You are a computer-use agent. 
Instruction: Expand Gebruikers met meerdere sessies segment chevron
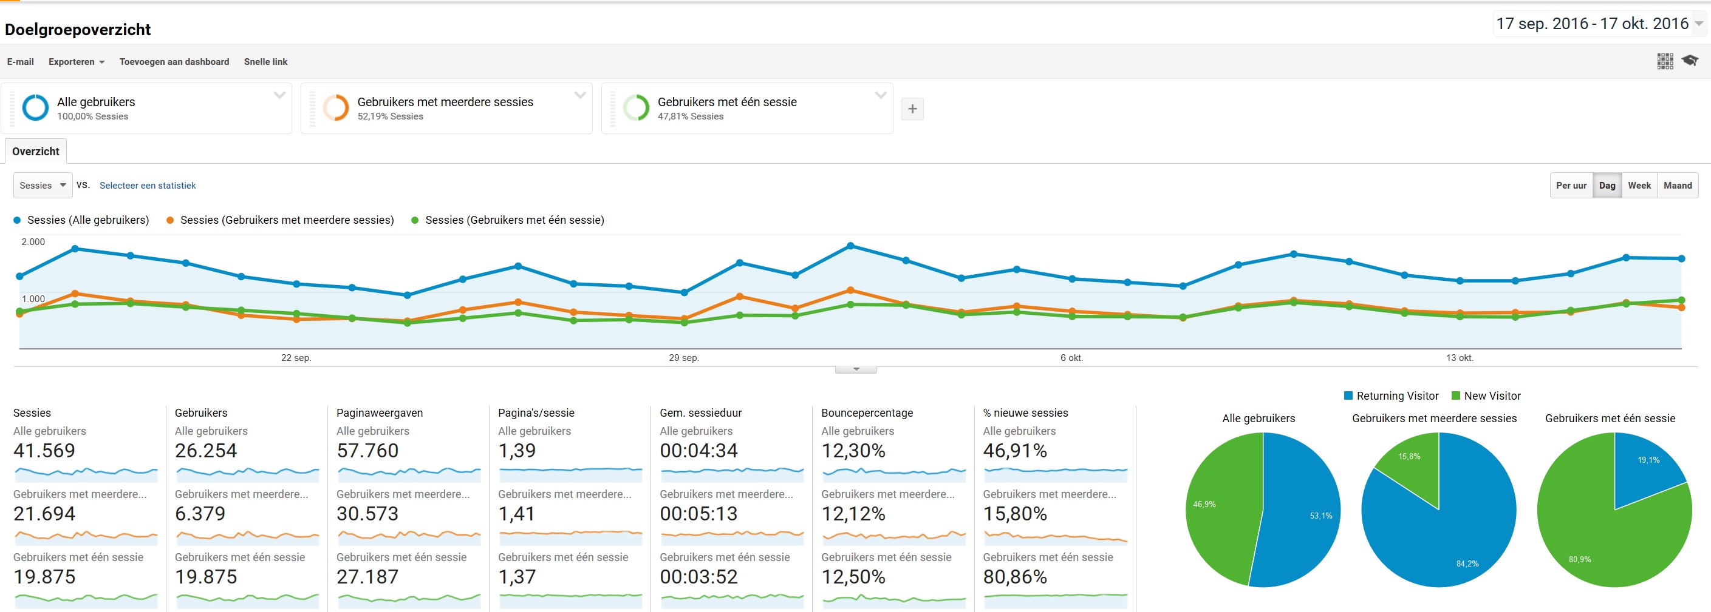pyautogui.click(x=580, y=95)
